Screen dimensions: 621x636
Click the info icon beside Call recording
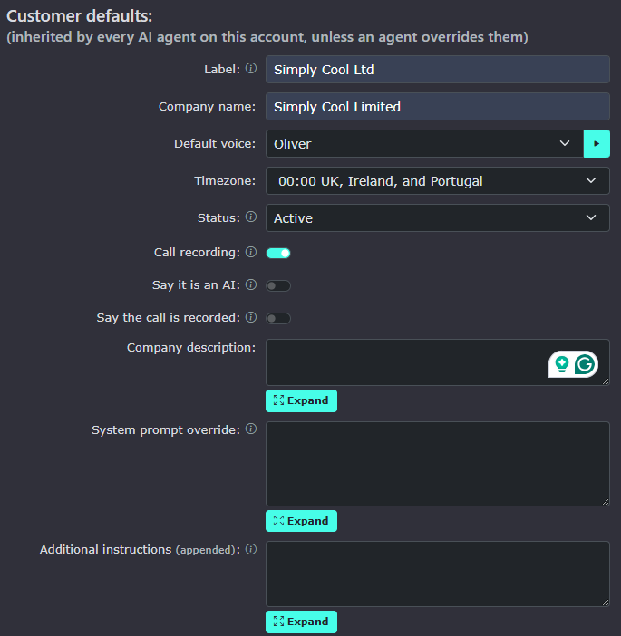click(251, 252)
